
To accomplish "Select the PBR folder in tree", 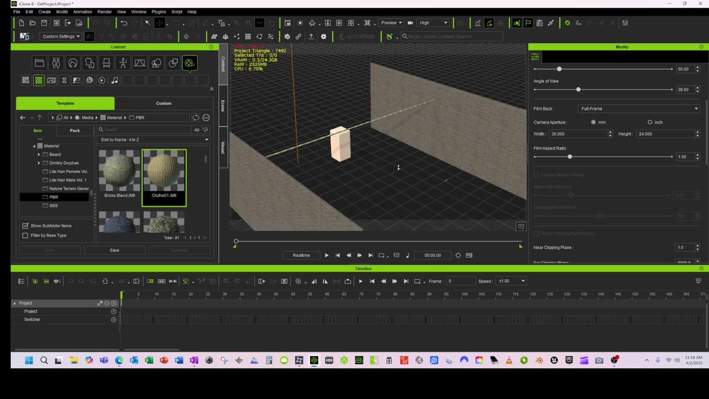I will [54, 197].
